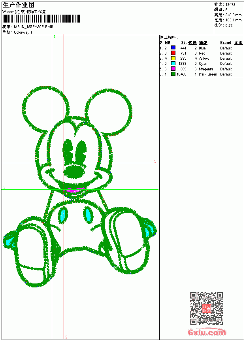Image resolution: width=245 pixels, height=340 pixels.
Task: Click the design file name MBJD_195EA30E.EMB
Action: 33,27
